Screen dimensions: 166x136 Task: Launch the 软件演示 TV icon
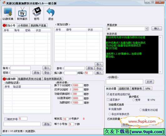[22, 14]
